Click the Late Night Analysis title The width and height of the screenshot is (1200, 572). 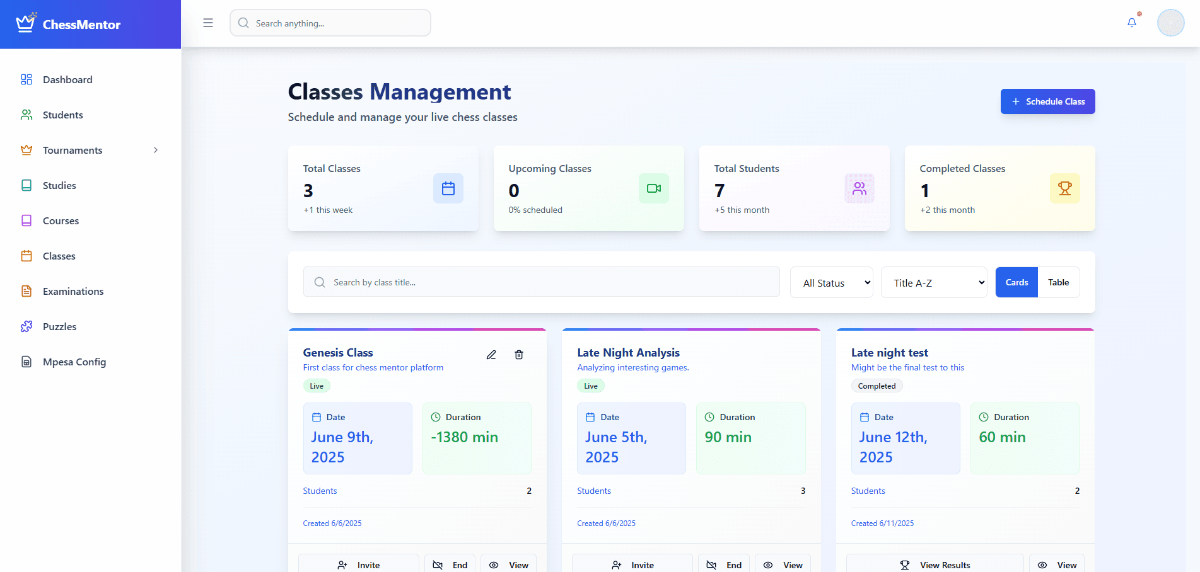[628, 353]
